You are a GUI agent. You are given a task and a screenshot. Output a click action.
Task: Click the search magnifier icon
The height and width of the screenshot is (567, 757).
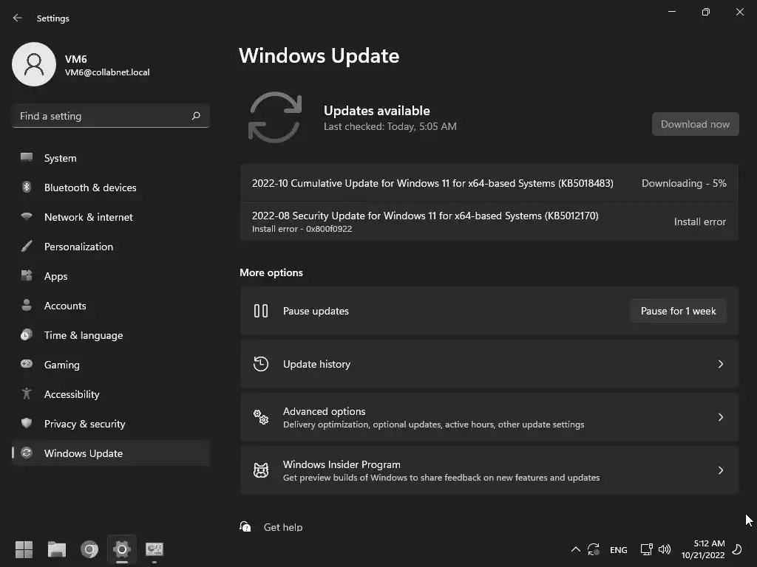click(x=196, y=116)
